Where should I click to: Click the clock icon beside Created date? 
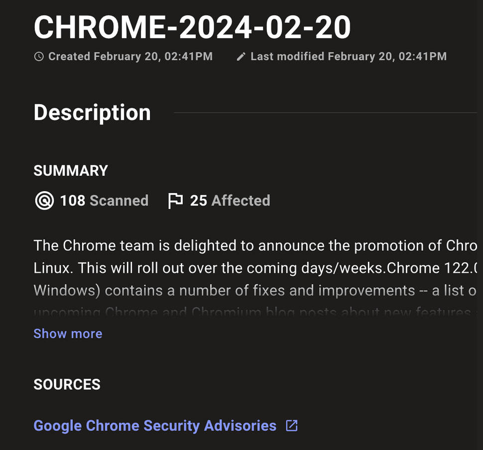pyautogui.click(x=39, y=57)
